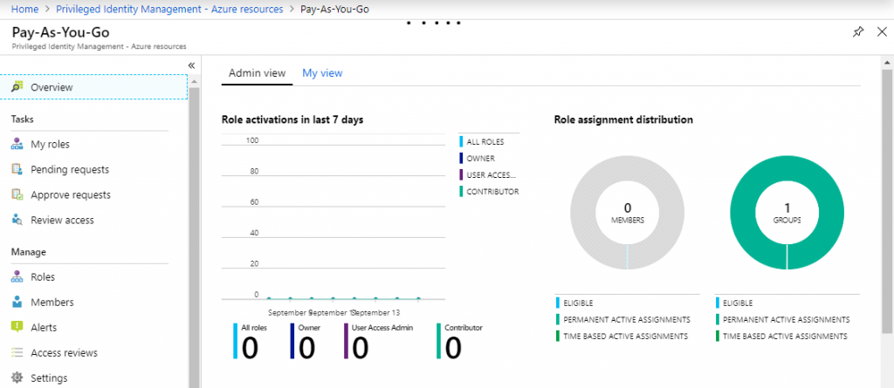Screen dimensions: 894x388
Task: Click the Roles hierarchy icon under Manage
Action: tap(17, 277)
